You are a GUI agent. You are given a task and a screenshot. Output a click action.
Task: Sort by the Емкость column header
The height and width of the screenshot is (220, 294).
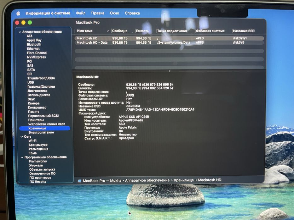pos(142,31)
